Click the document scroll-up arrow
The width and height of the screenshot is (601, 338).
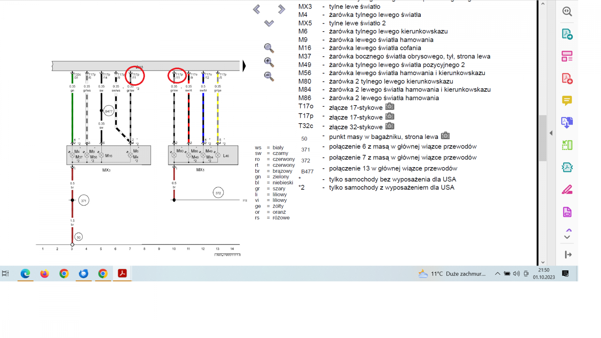tap(543, 4)
